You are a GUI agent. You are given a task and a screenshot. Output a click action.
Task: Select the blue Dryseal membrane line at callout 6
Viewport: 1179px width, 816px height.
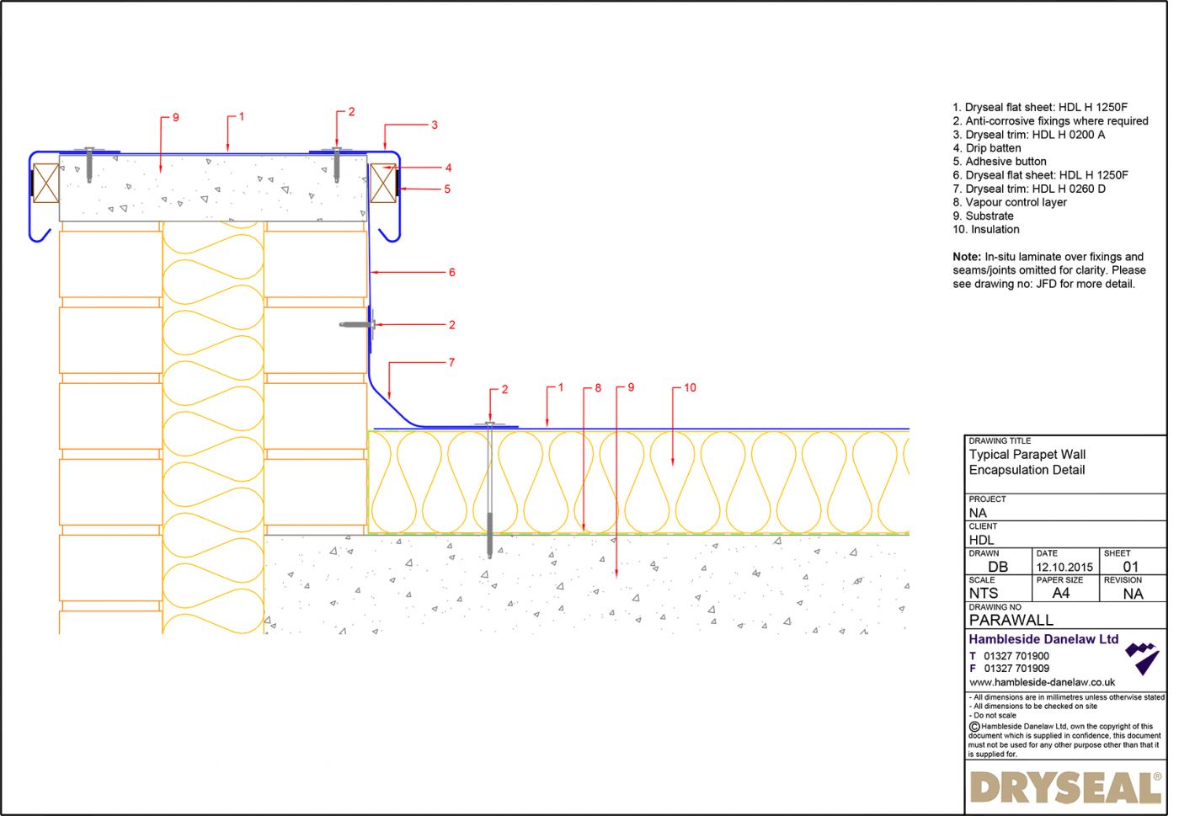(x=371, y=272)
